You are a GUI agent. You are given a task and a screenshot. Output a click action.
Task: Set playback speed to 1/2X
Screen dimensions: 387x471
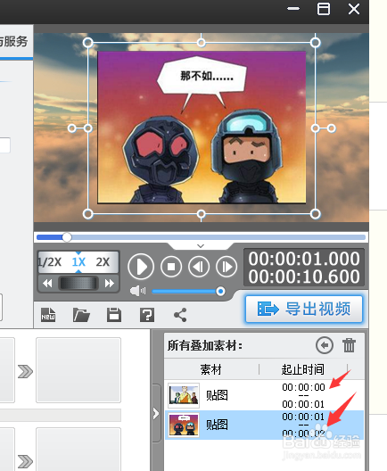(50, 262)
